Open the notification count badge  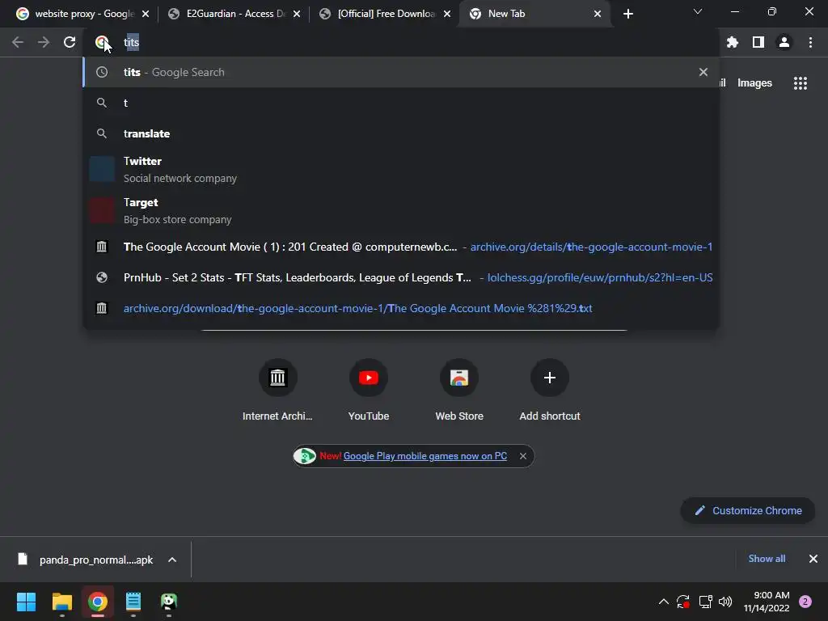[x=805, y=602]
